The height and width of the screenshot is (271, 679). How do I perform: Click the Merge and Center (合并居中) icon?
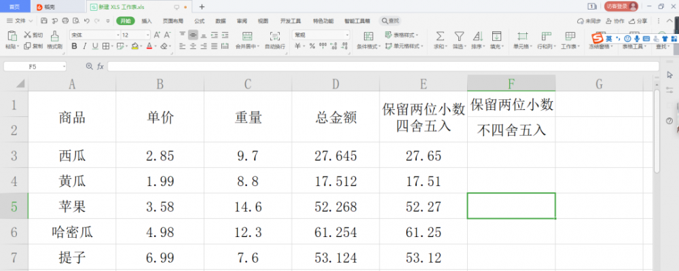coord(247,36)
